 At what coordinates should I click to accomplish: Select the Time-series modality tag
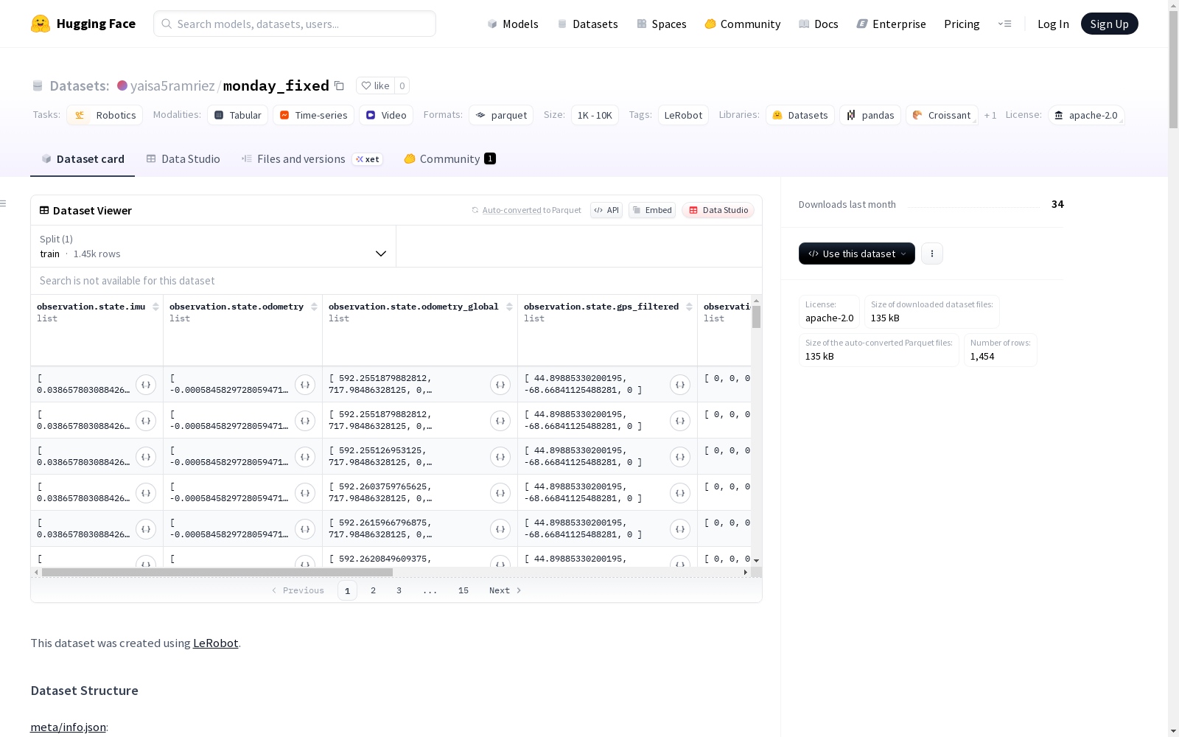[313, 115]
